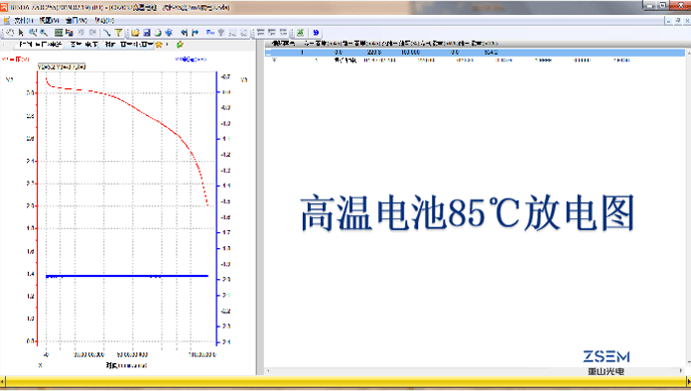Expand the small arrow next to star

tap(167, 45)
